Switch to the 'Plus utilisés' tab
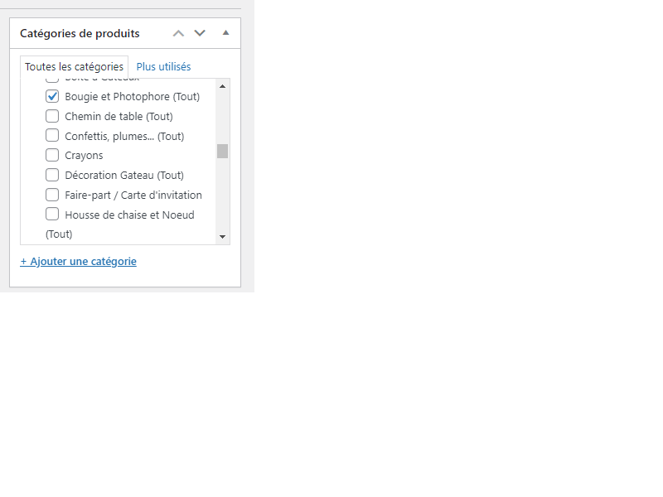The image size is (663, 497). 163,66
